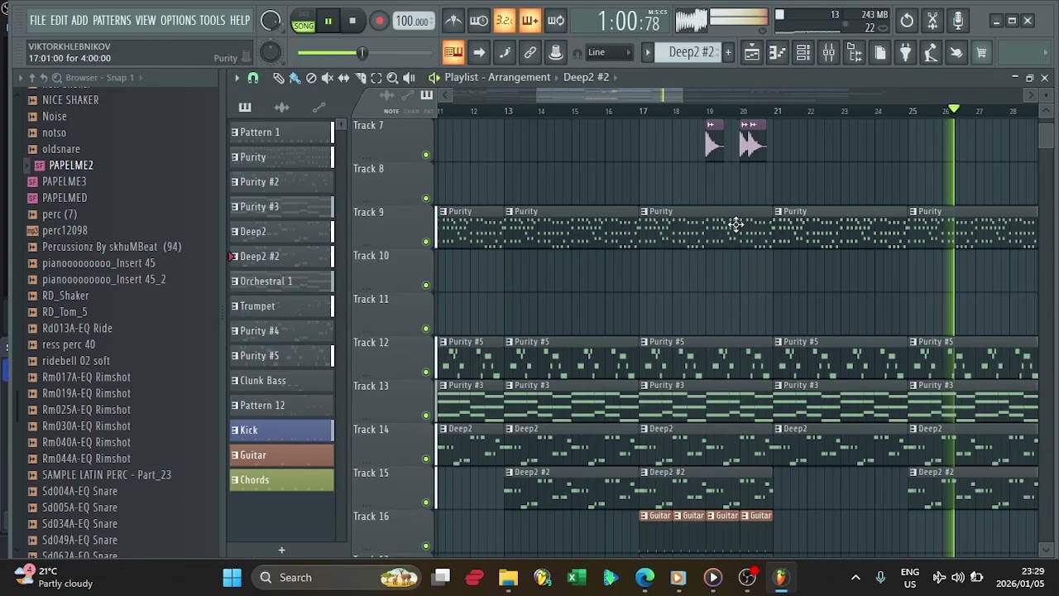The height and width of the screenshot is (596, 1059).
Task: Open the Channel rack icon
Action: click(803, 53)
